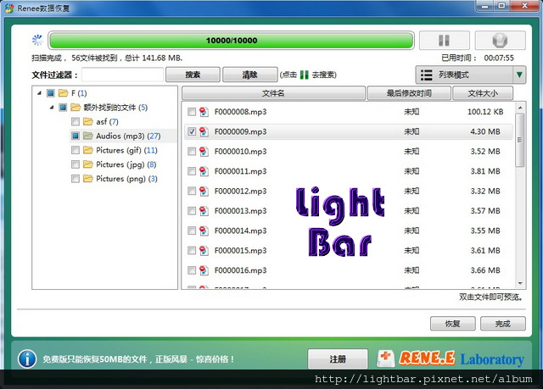Click the folder icon for asf (7)
Image resolution: width=543 pixels, height=389 pixels.
(x=88, y=121)
